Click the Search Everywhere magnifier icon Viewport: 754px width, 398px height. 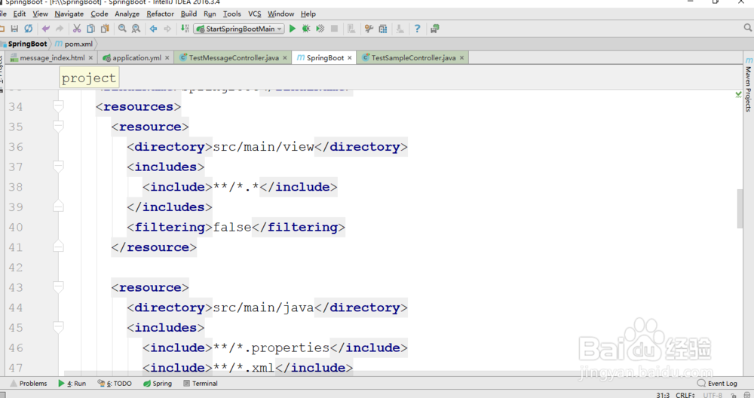point(748,29)
